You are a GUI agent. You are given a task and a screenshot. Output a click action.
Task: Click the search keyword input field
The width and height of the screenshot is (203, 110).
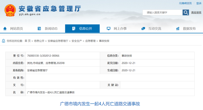[163, 12]
